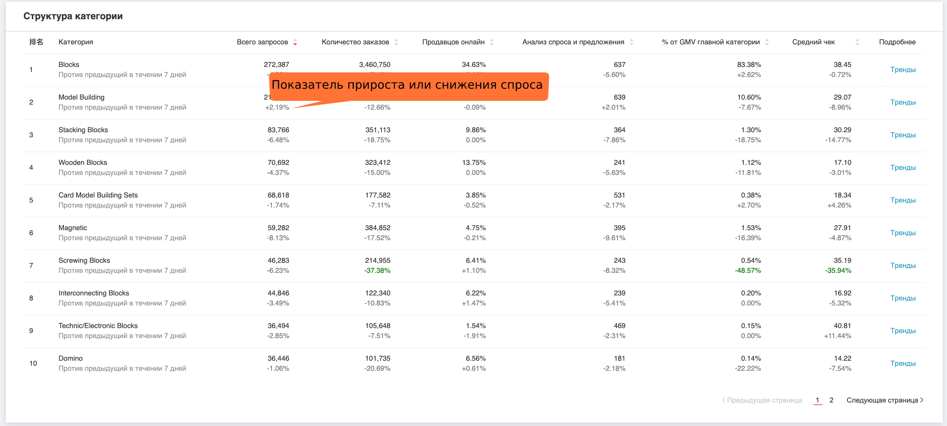Click the 272,387 requests value
The height and width of the screenshot is (426, 947).
[276, 64]
